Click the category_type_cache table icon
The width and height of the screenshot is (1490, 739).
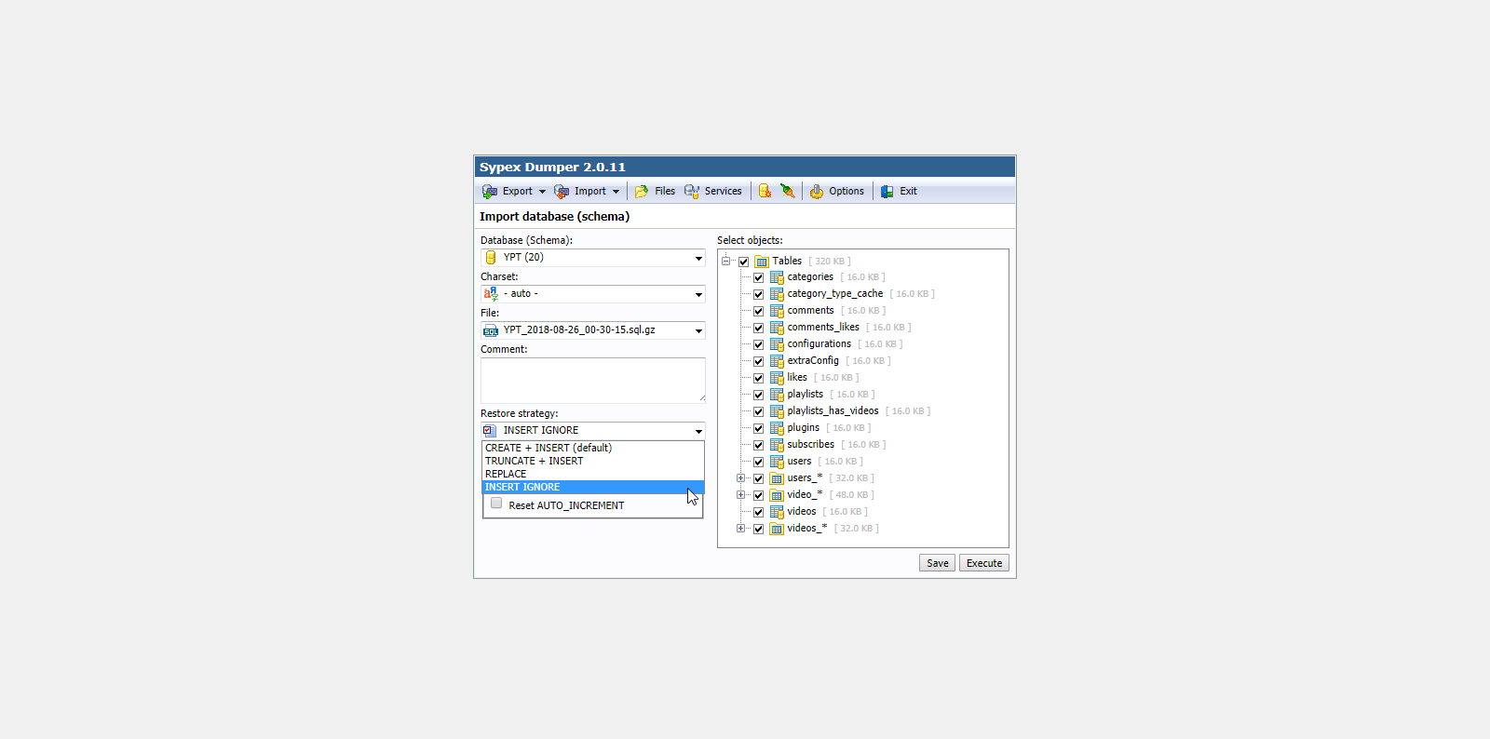777,294
